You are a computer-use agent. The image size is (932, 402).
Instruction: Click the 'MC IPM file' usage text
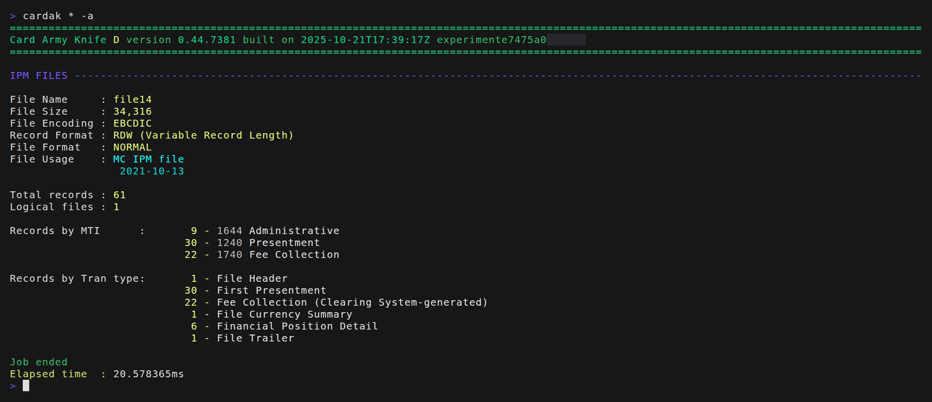149,159
